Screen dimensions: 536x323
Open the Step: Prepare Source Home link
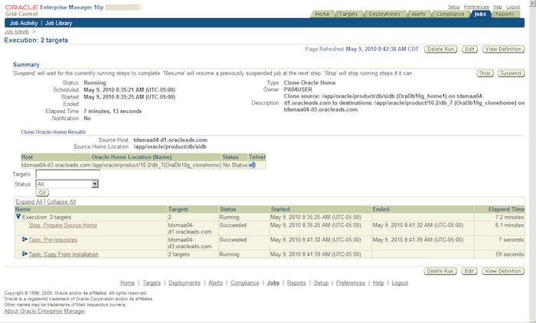pos(63,225)
